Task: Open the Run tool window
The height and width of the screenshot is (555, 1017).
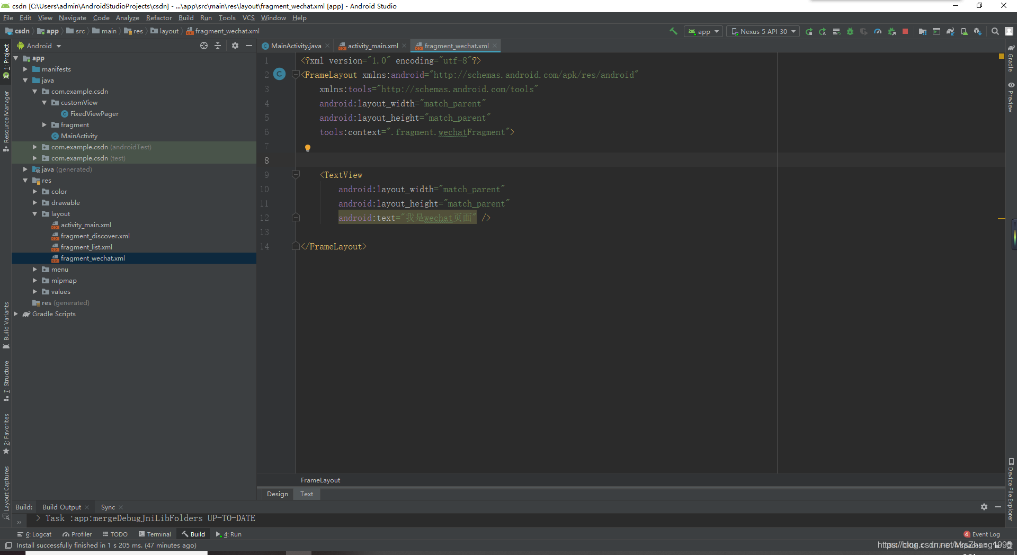Action: (228, 534)
